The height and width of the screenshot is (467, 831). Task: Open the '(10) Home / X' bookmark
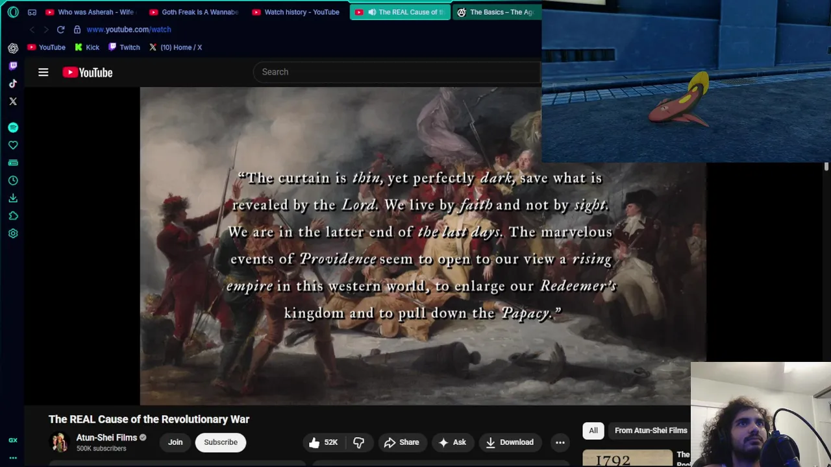coord(175,47)
